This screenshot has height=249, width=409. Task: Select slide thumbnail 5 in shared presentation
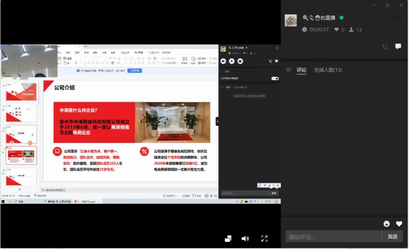pyautogui.click(x=21, y=177)
